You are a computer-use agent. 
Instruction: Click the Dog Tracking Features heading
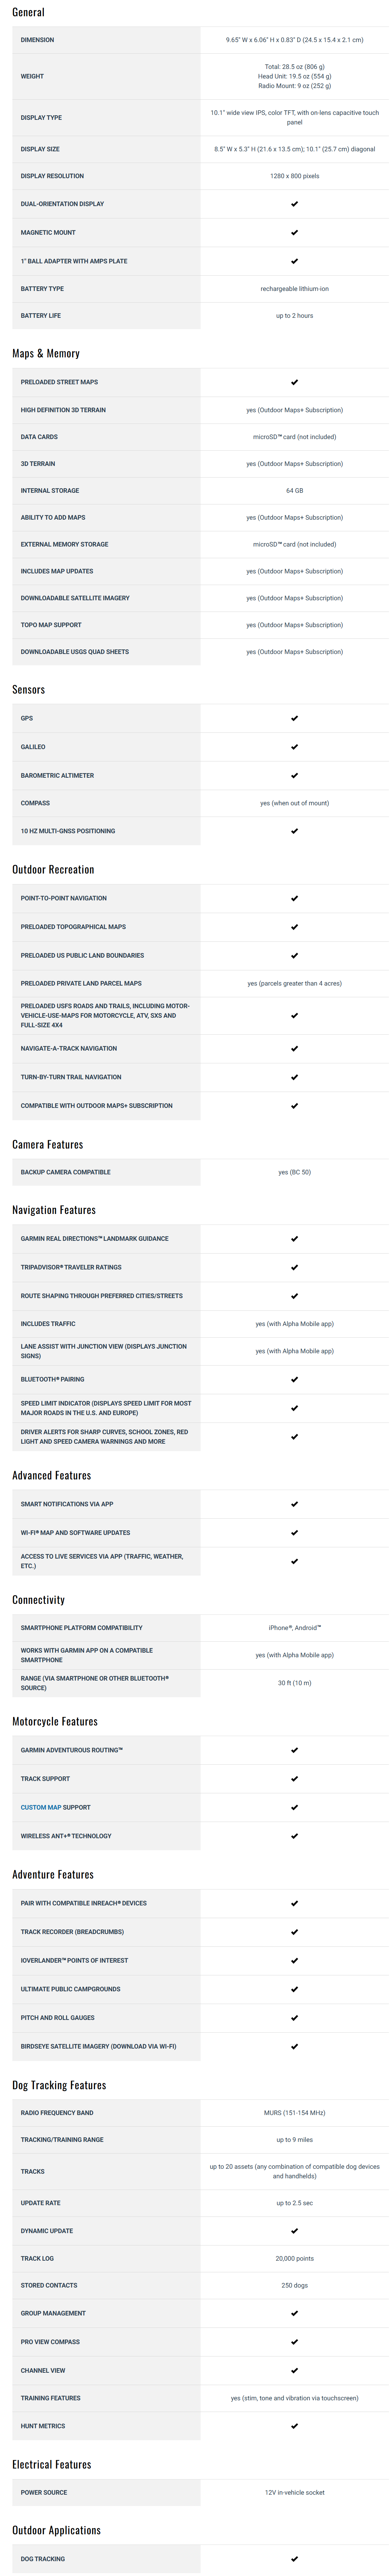click(59, 2085)
